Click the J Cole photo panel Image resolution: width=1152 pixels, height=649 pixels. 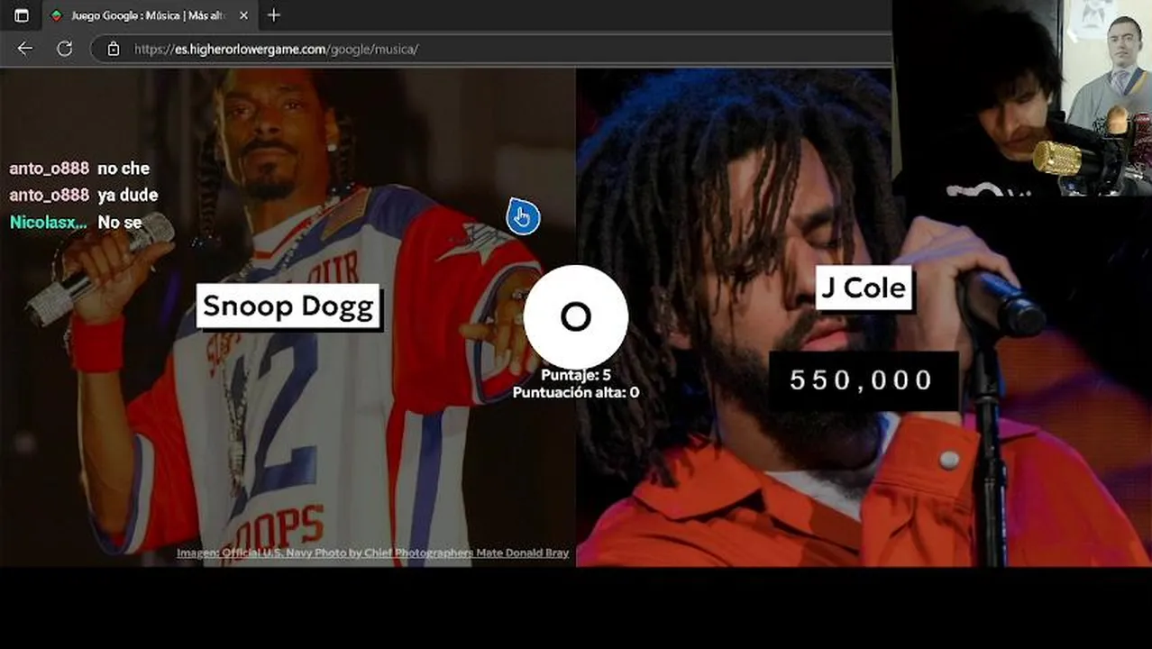(x=864, y=317)
